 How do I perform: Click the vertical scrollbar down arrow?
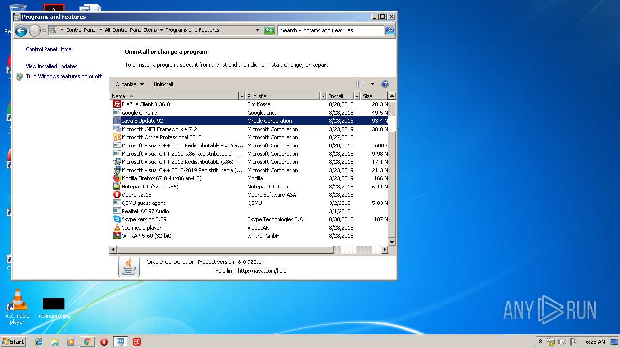coord(392,242)
